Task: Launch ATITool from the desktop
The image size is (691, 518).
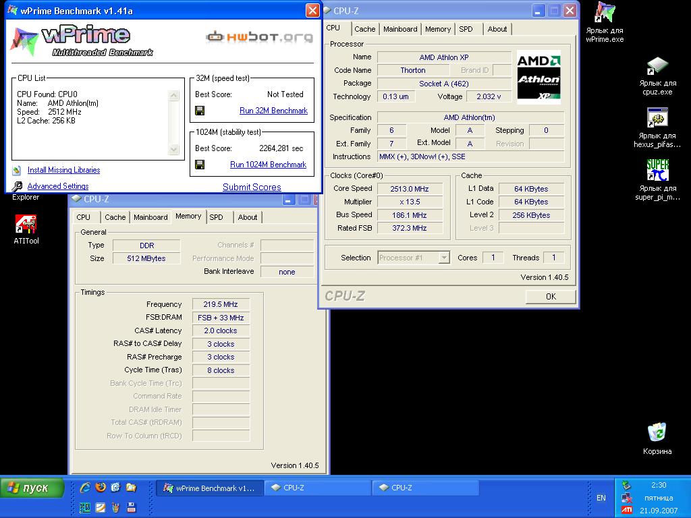Action: (26, 229)
